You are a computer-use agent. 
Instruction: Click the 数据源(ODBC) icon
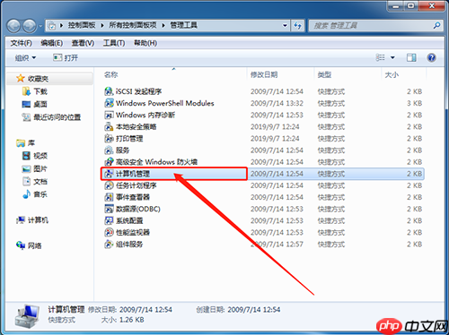[109, 209]
